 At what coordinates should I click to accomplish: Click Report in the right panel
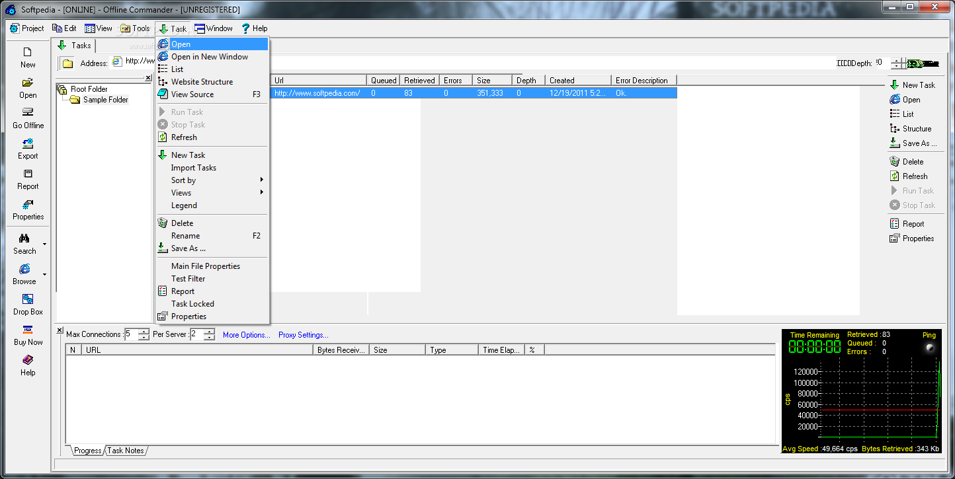pos(907,224)
